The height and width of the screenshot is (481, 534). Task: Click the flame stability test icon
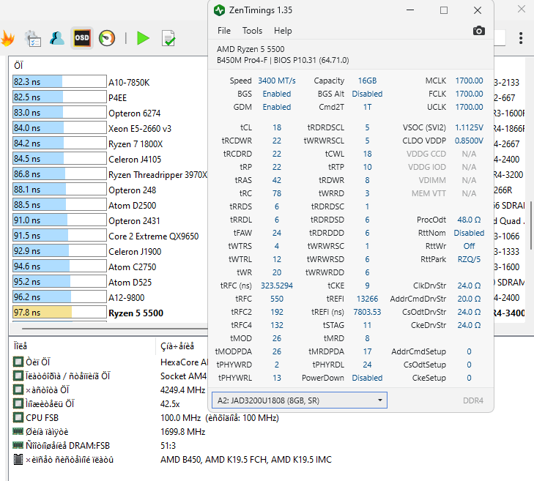pos(7,38)
